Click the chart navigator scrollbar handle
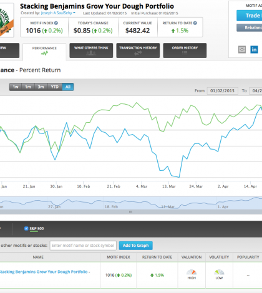This screenshot has width=262, height=293. click(130, 212)
